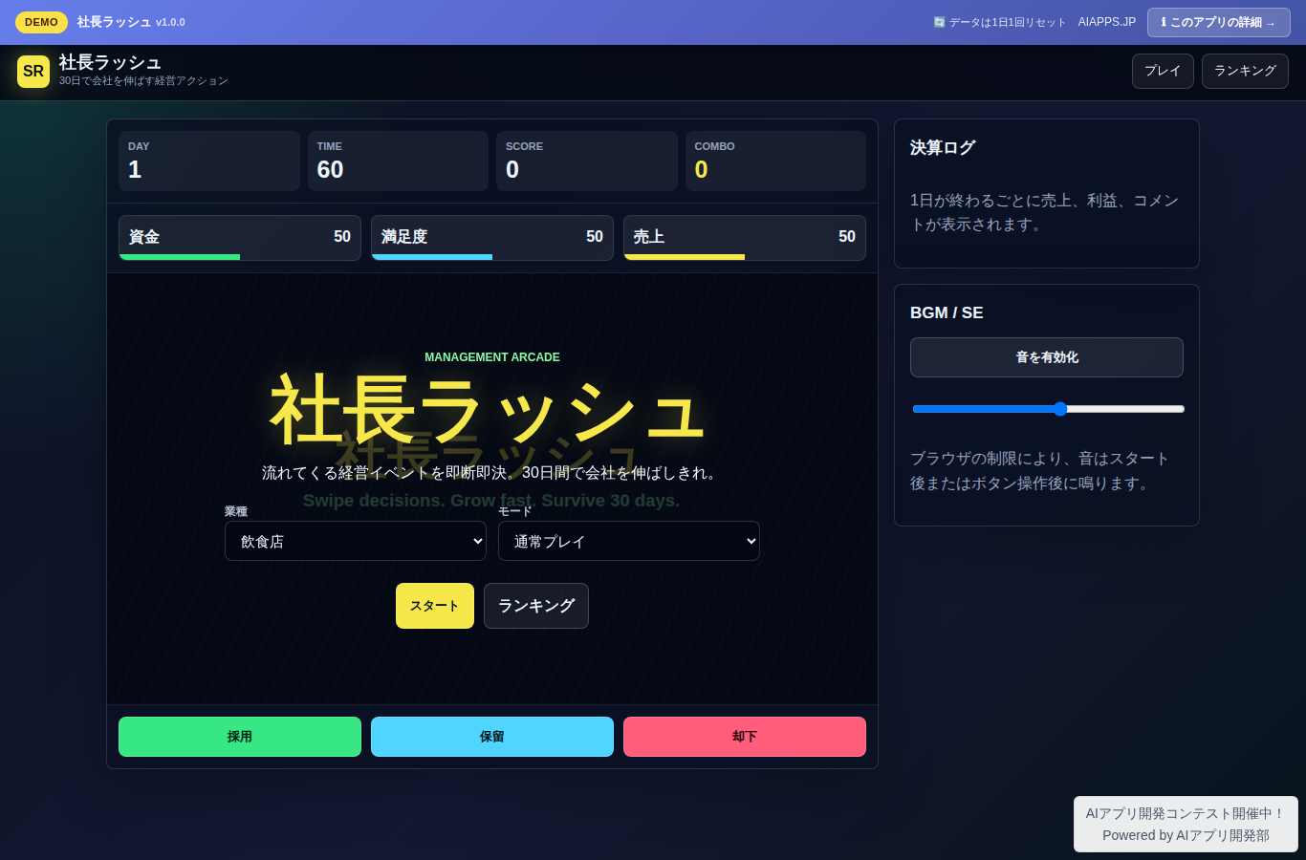Click the blue 保留 button

coord(492,737)
